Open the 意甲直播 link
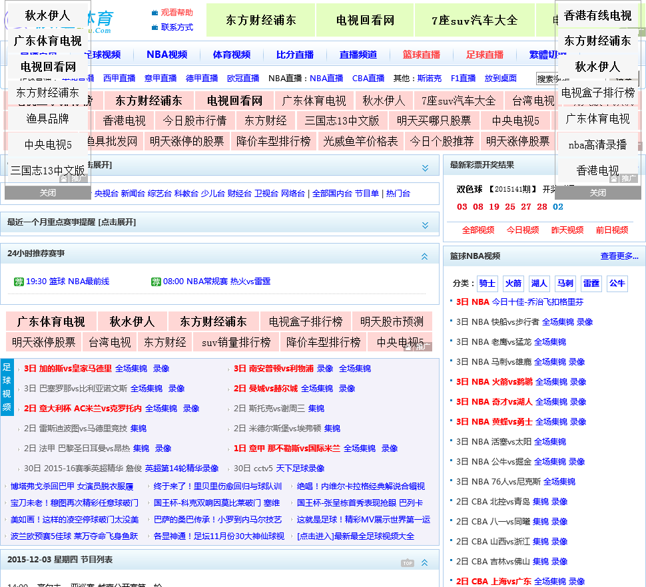The width and height of the screenshot is (646, 587). tap(161, 79)
